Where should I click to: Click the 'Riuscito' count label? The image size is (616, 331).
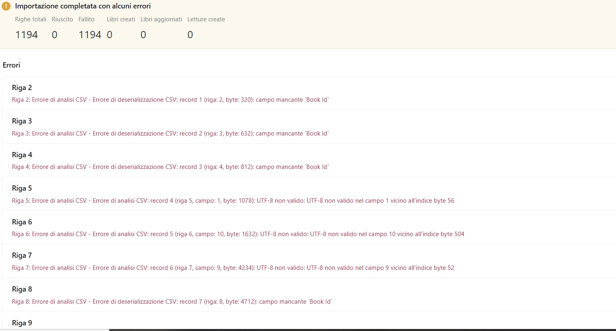tap(62, 19)
